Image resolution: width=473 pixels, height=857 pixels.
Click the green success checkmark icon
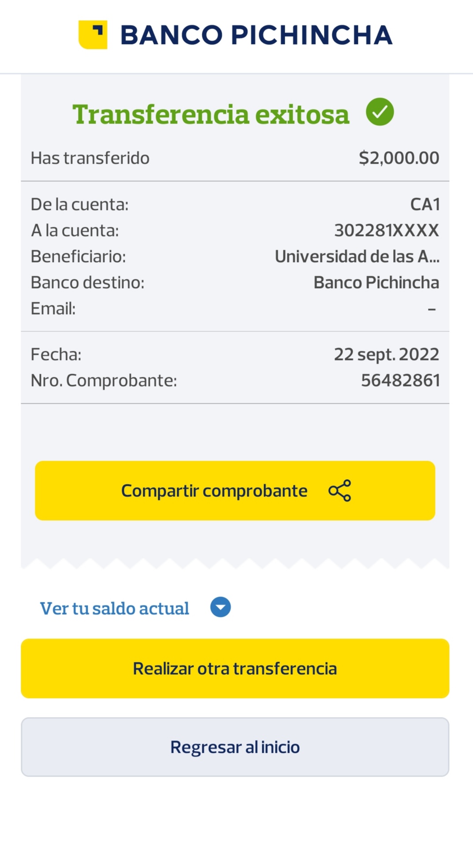coord(380,112)
